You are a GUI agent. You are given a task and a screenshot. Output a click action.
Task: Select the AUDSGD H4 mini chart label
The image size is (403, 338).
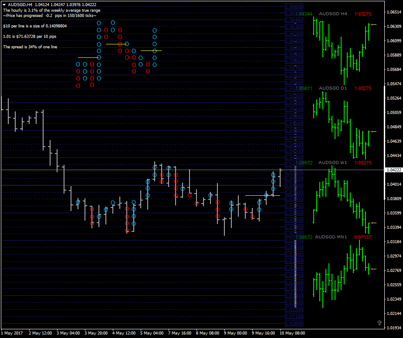click(x=333, y=14)
